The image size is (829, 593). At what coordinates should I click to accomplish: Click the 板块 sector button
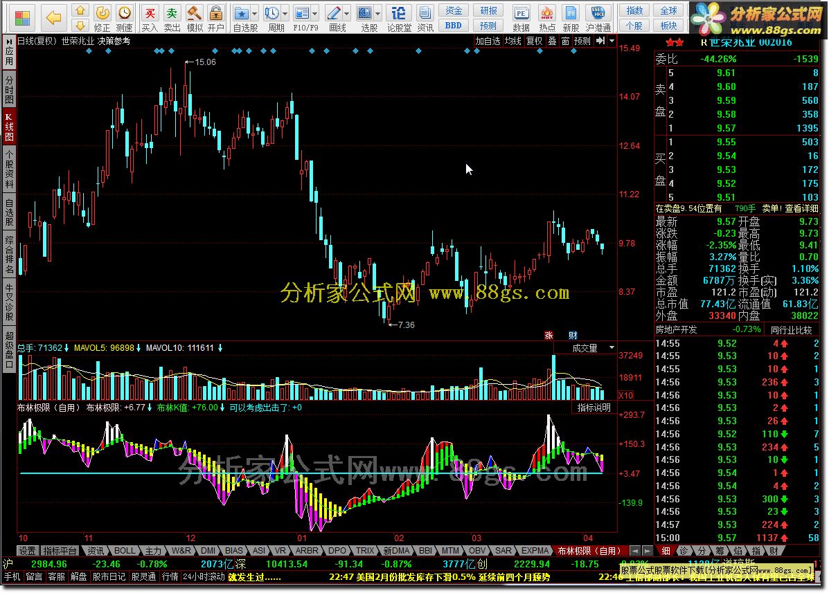pyautogui.click(x=669, y=26)
